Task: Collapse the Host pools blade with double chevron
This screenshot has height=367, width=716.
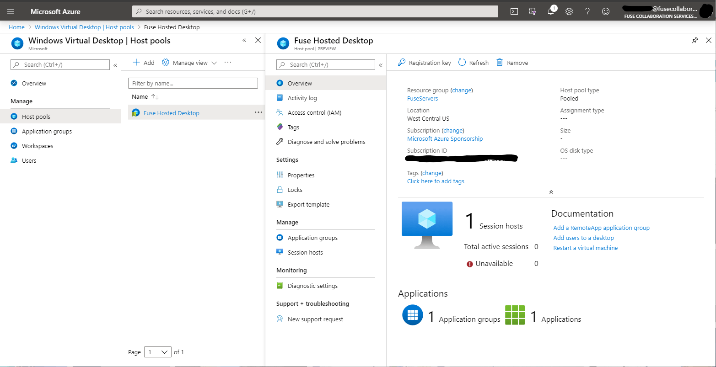Action: pyautogui.click(x=244, y=40)
